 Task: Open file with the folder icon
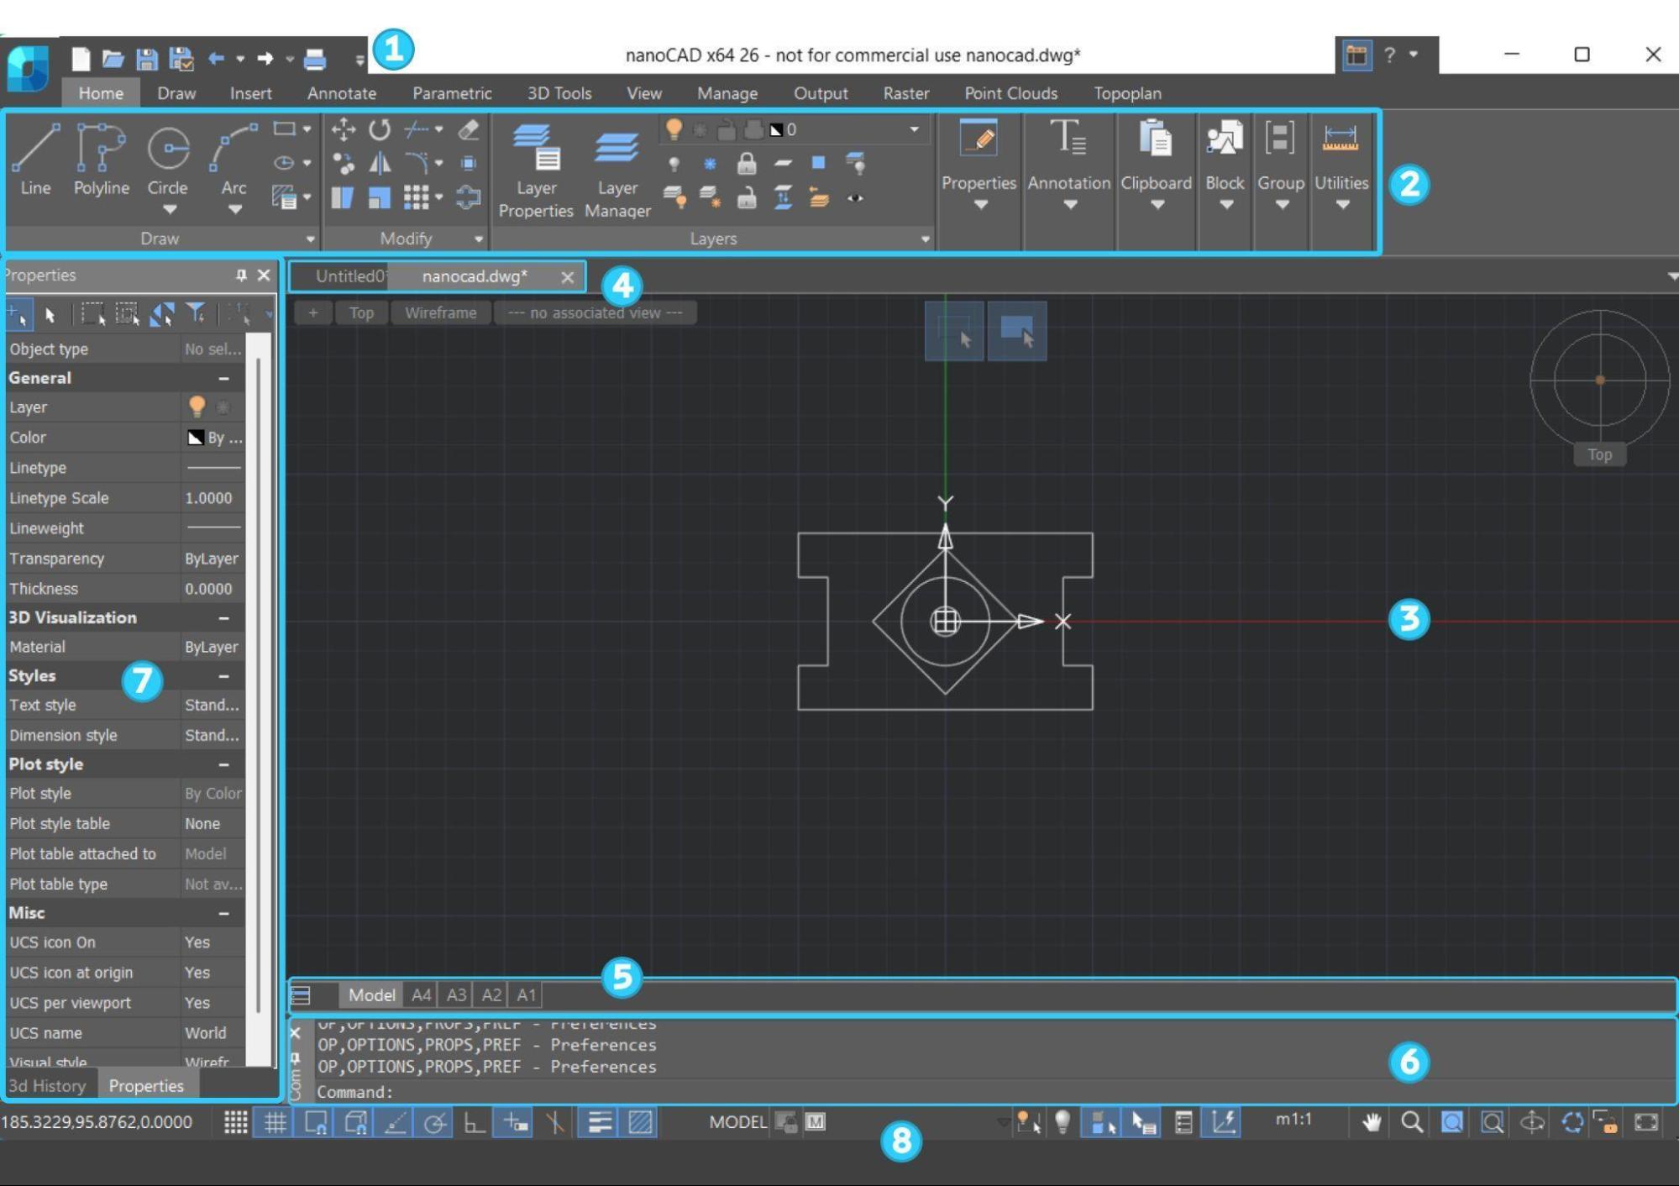pyautogui.click(x=113, y=59)
